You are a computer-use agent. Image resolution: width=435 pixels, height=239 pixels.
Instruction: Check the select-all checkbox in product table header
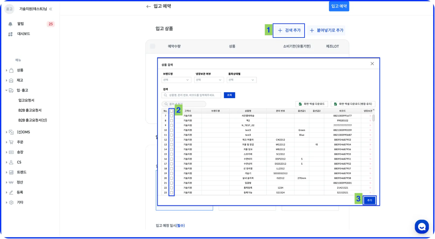[x=172, y=111]
